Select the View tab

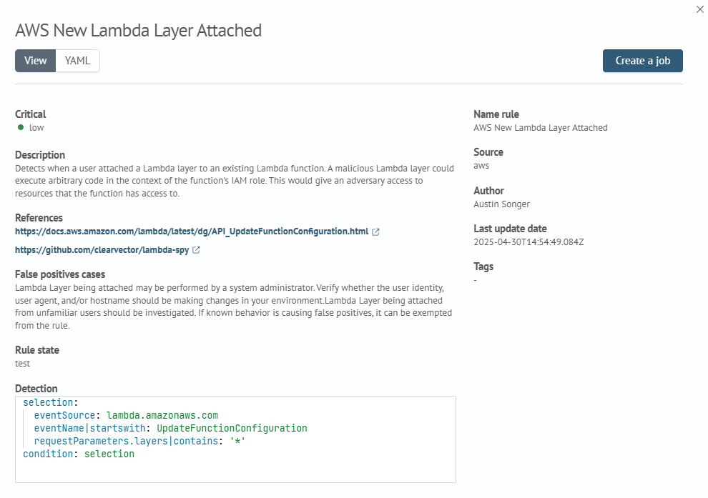35,61
